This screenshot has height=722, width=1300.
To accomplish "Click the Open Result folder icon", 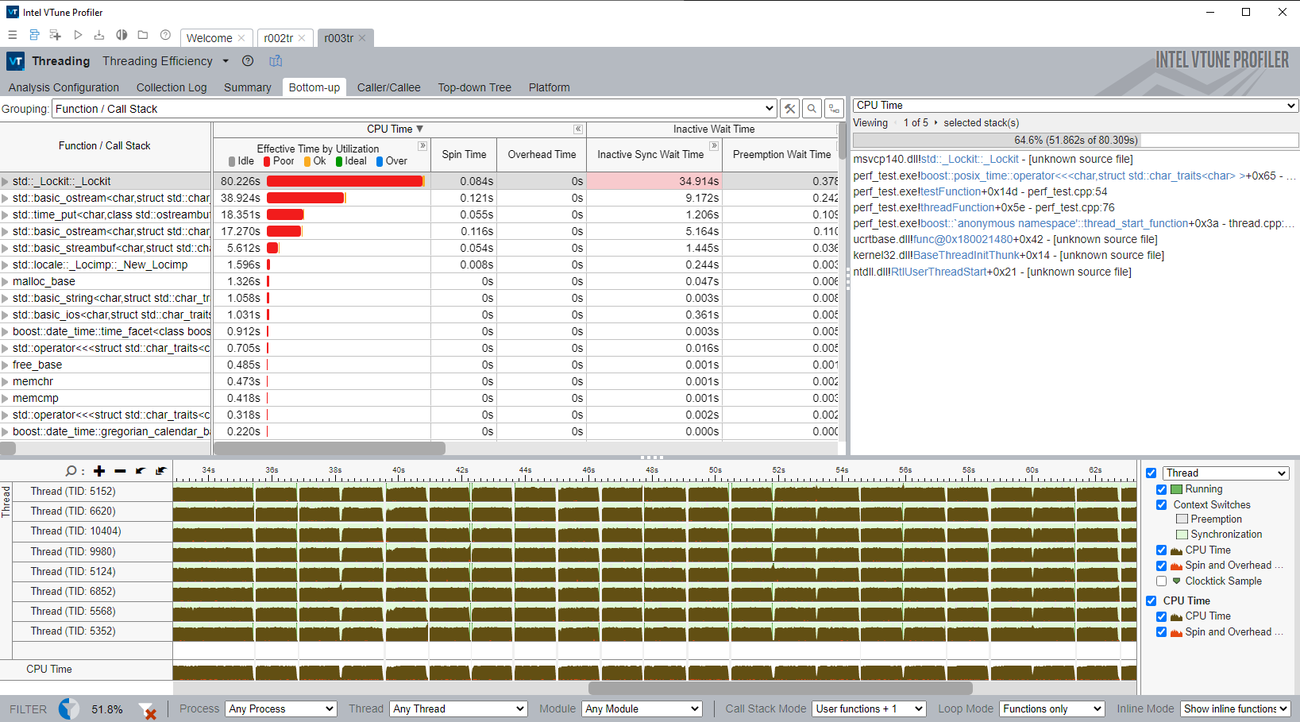I will click(143, 35).
